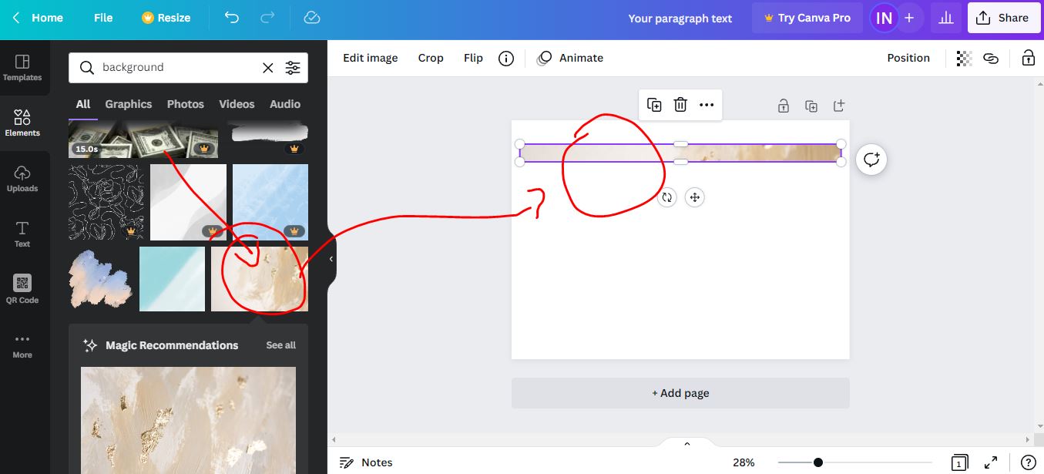Click the See all link
Image resolution: width=1044 pixels, height=474 pixels.
coord(280,345)
